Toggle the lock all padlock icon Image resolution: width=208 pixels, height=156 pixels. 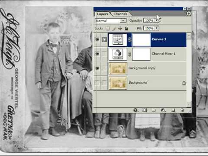[x=127, y=28]
